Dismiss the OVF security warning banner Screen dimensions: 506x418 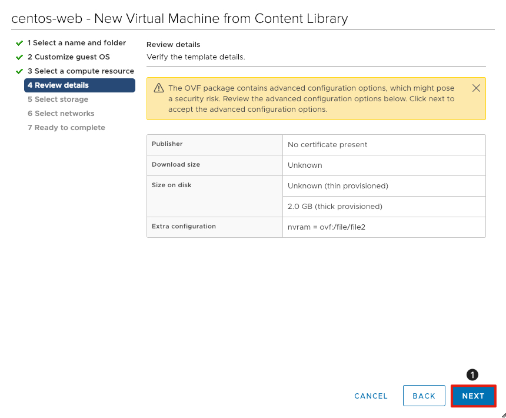[476, 88]
